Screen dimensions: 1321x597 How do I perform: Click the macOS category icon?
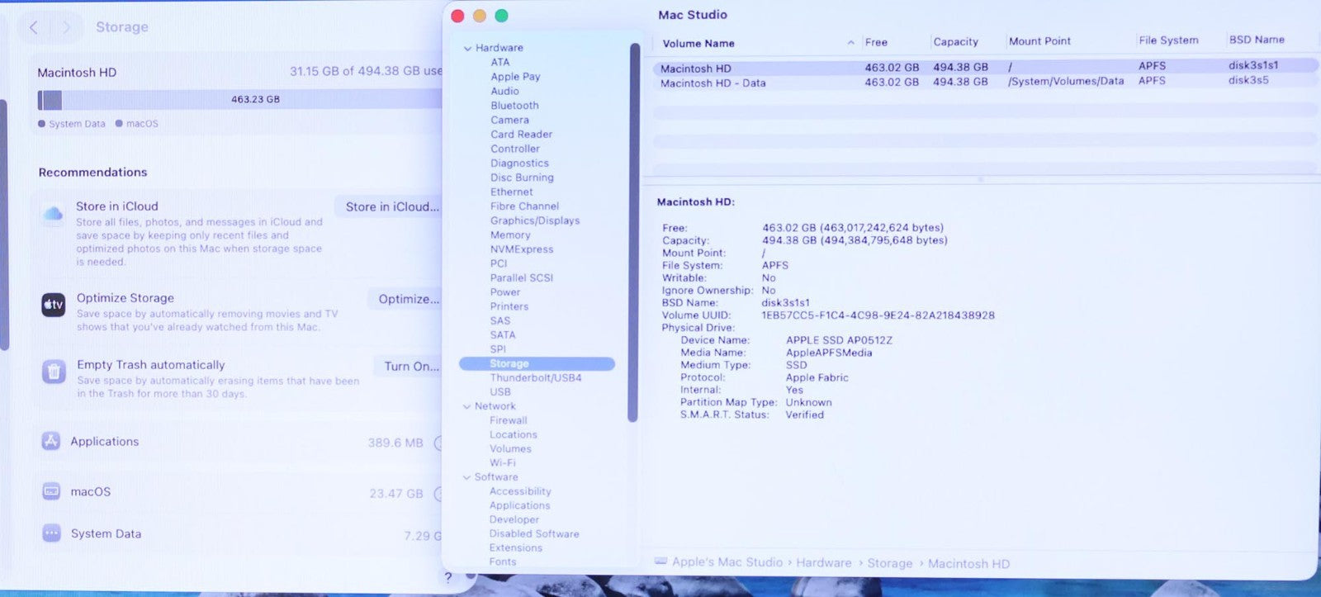tap(51, 491)
